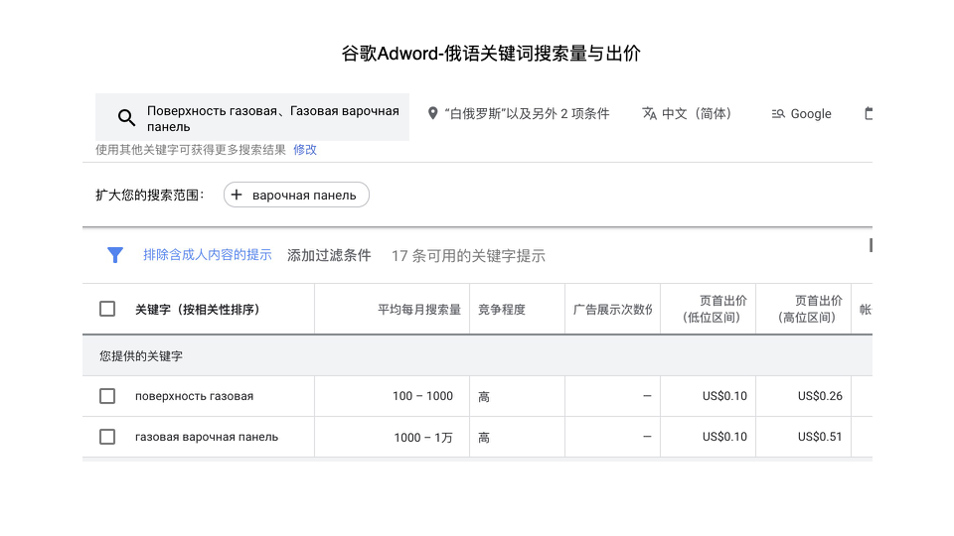Click the location pin icon

(x=432, y=113)
